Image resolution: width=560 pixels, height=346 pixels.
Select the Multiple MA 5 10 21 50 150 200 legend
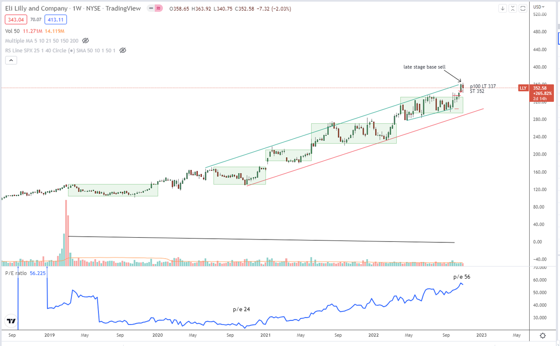42,41
